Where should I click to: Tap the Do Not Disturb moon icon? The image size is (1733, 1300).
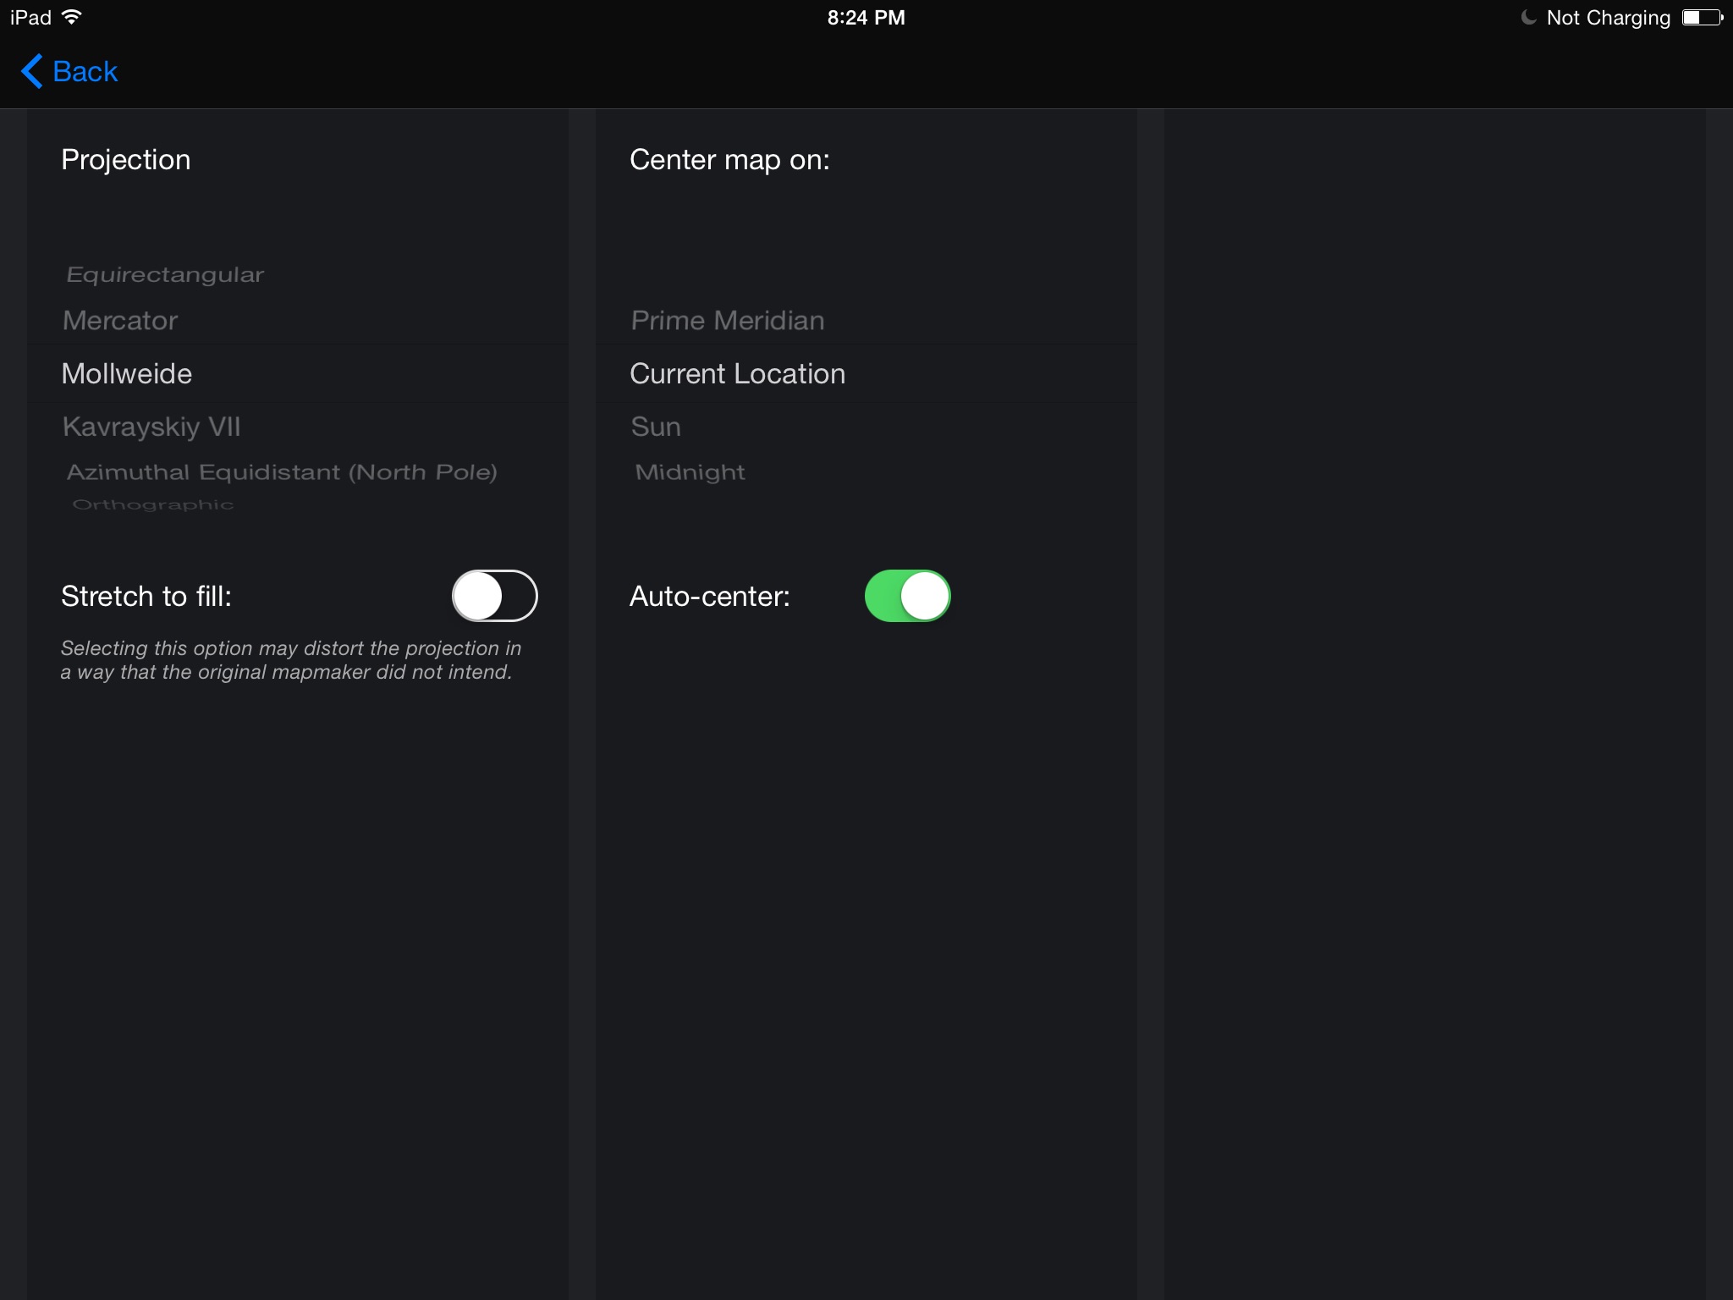point(1528,18)
